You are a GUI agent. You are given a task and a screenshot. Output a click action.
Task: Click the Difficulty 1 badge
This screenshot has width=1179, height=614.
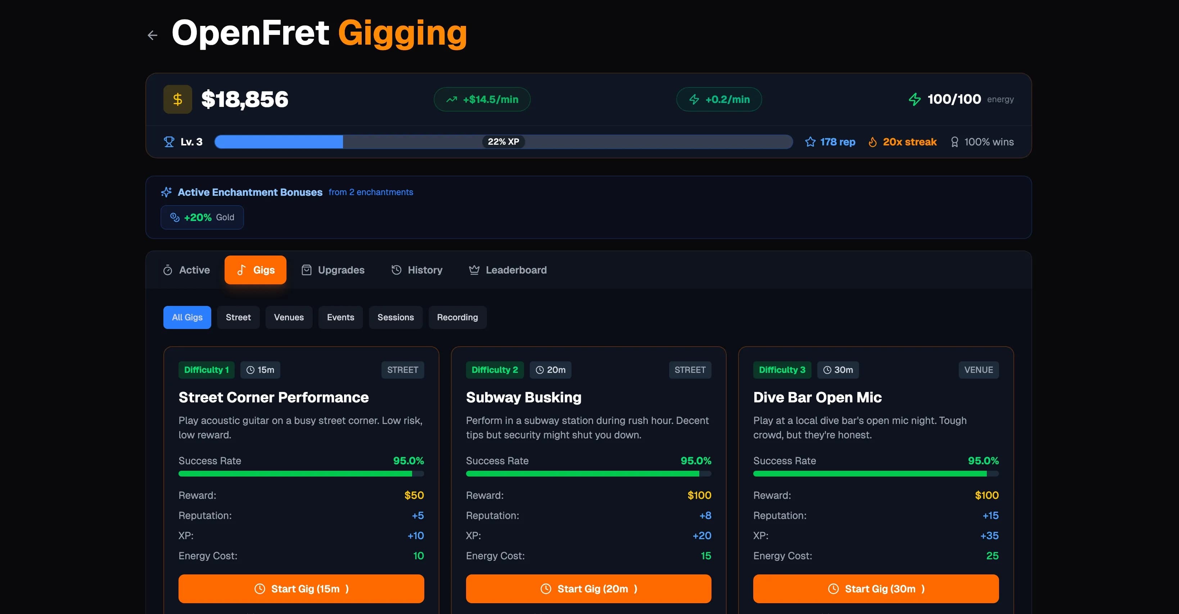207,370
